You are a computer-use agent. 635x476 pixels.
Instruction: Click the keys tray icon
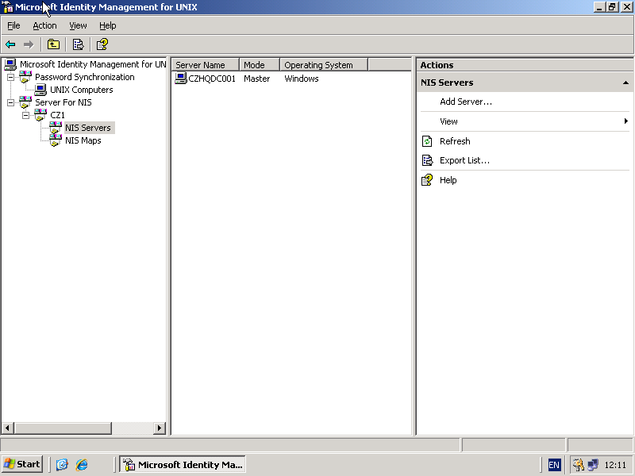tap(579, 465)
